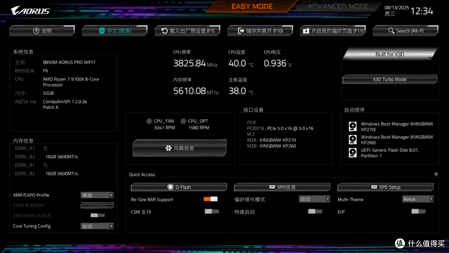This screenshot has width=449, height=253.
Task: Click 内存频率 5610.08 MT/s value
Action: click(x=195, y=91)
